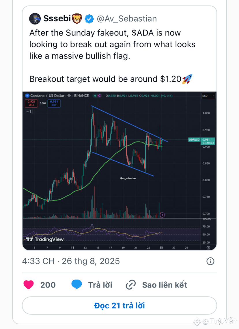Open the USD currency dropdown
The image size is (239, 329).
click(208, 96)
